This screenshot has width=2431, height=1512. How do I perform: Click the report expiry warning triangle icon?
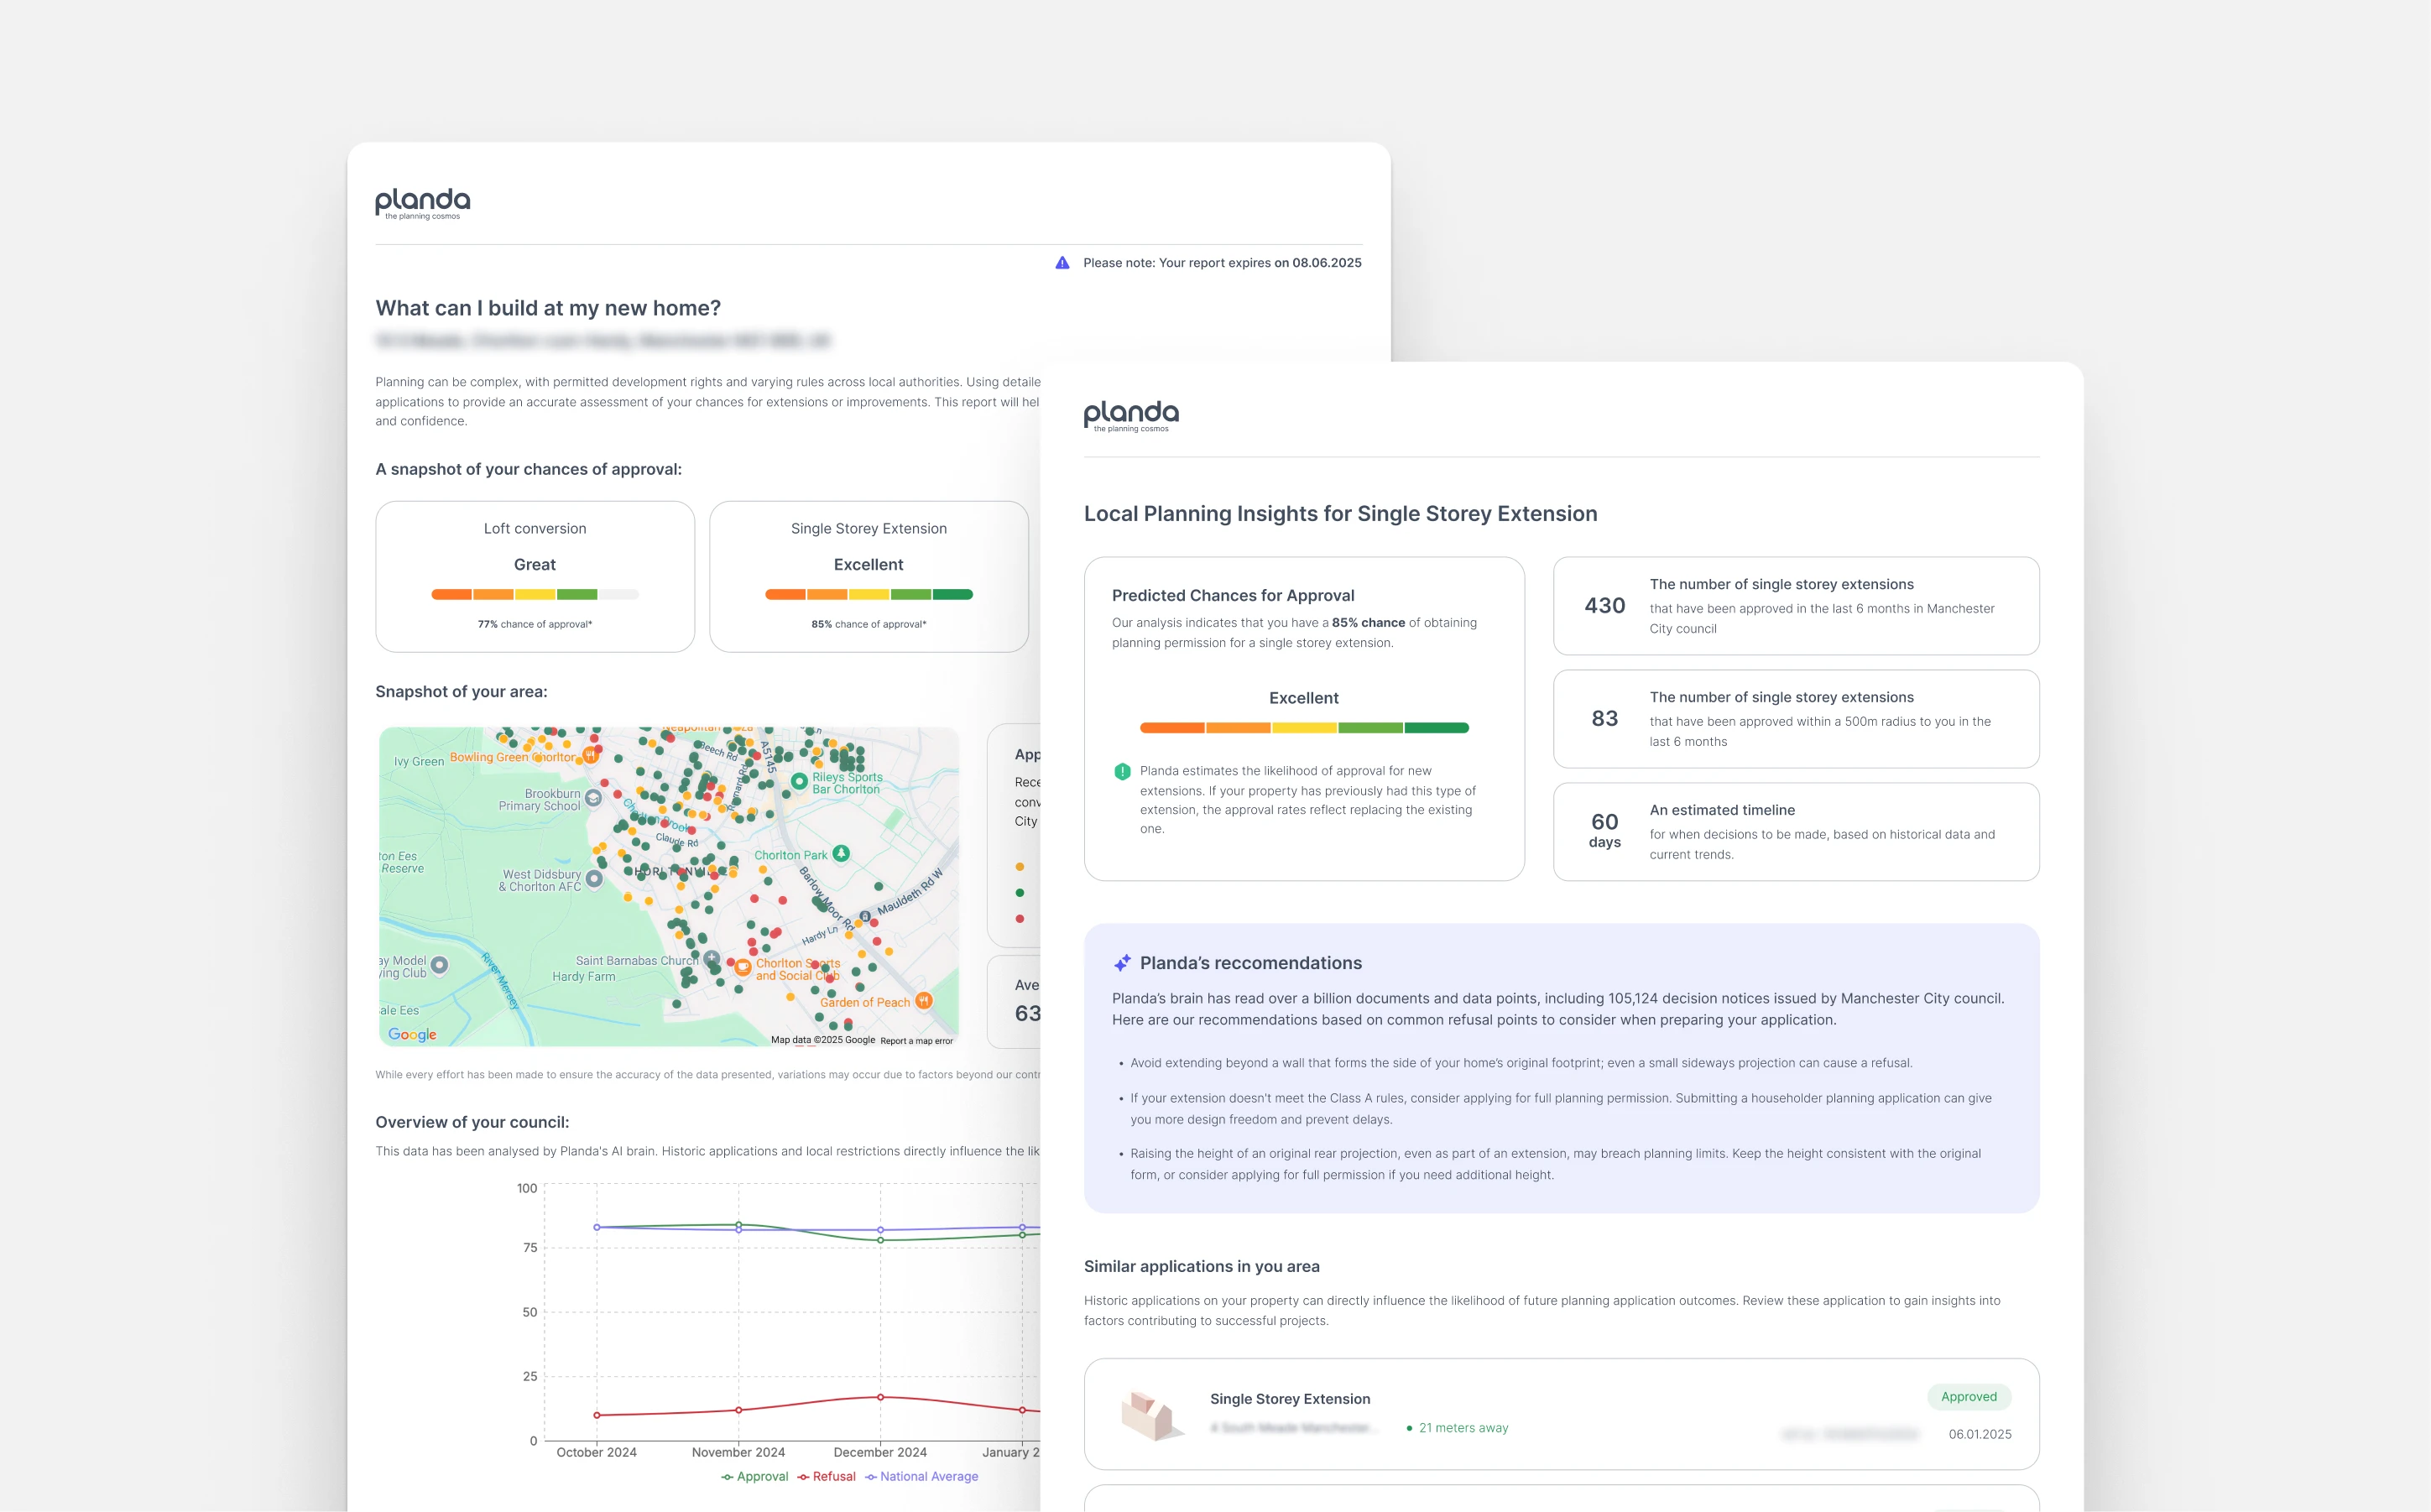1062,263
